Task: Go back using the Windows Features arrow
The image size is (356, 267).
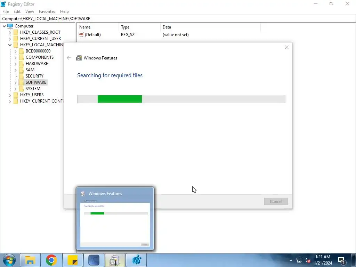Action: (x=69, y=58)
